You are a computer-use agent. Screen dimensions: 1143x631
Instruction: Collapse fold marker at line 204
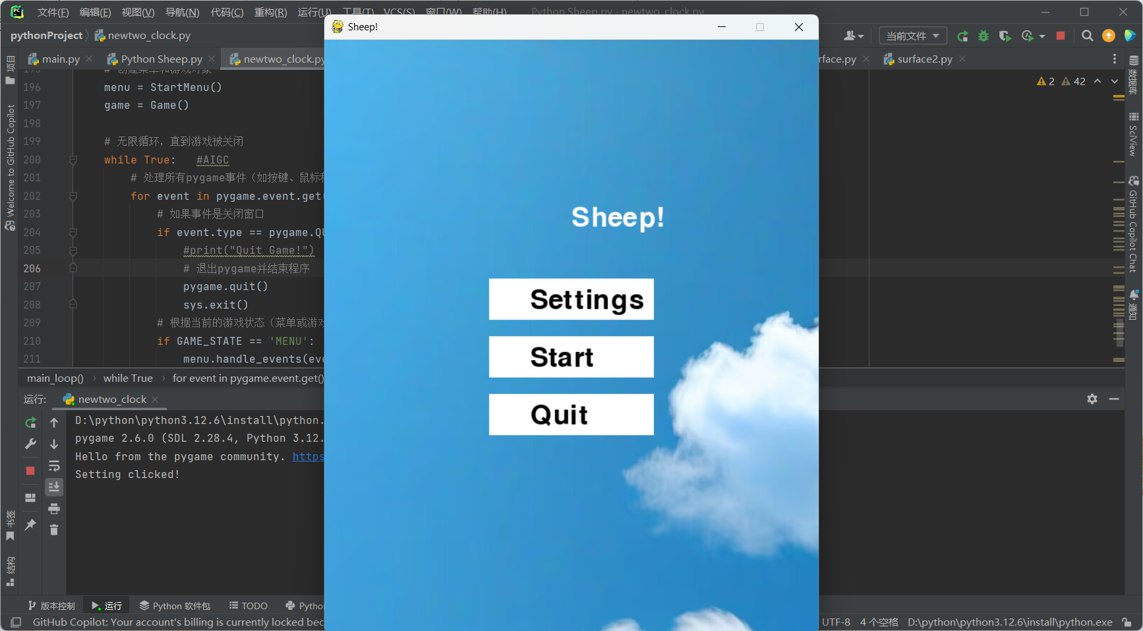click(x=73, y=233)
